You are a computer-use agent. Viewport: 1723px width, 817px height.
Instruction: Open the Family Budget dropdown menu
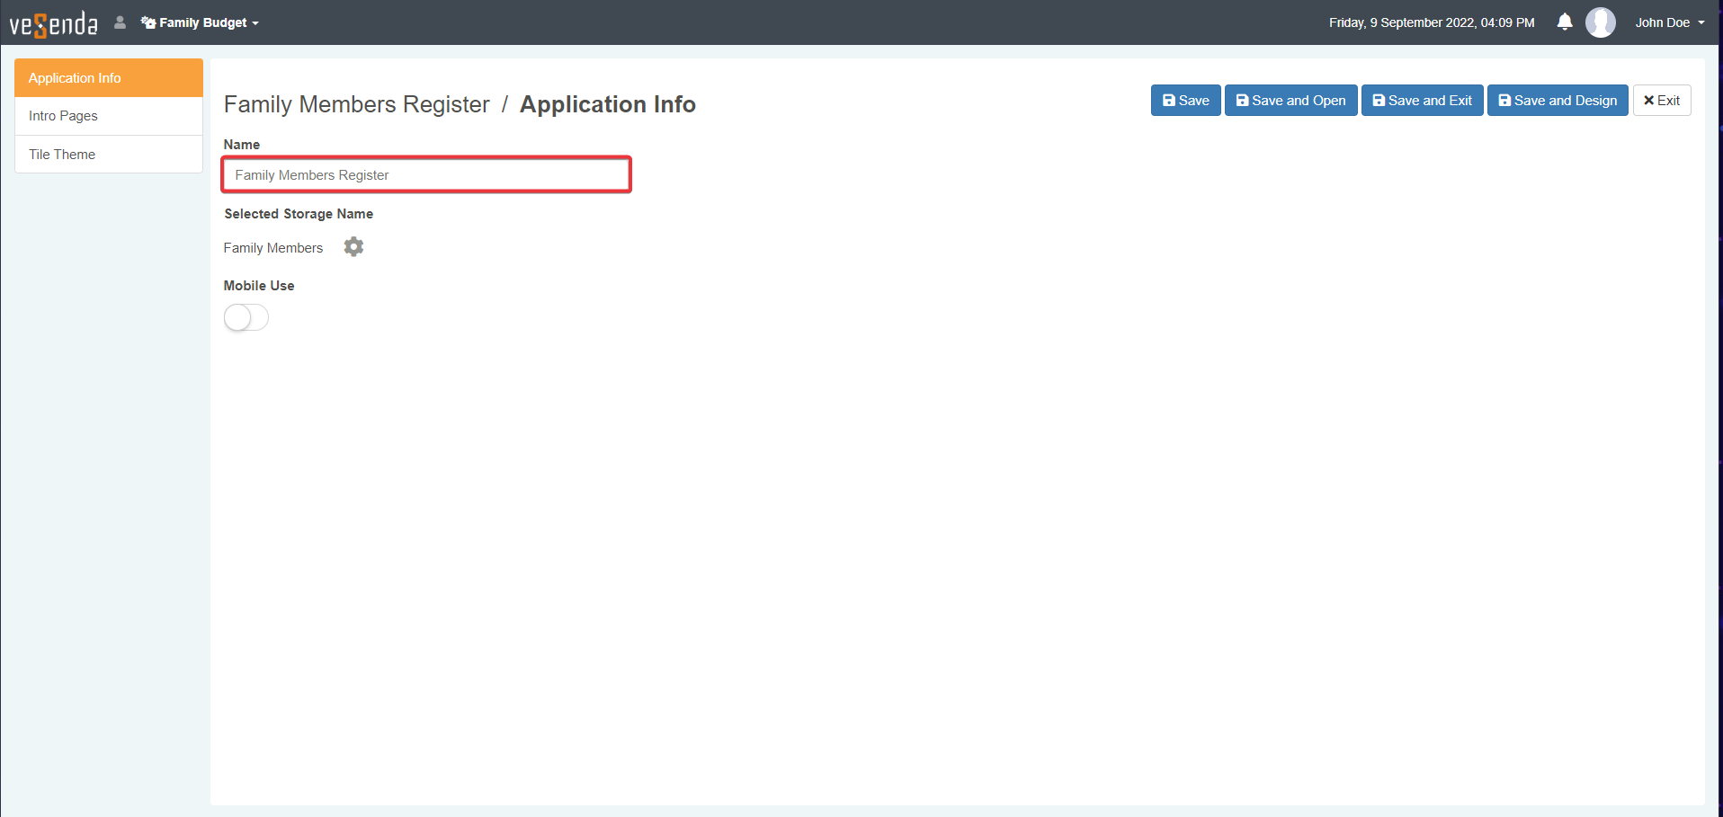coord(201,22)
